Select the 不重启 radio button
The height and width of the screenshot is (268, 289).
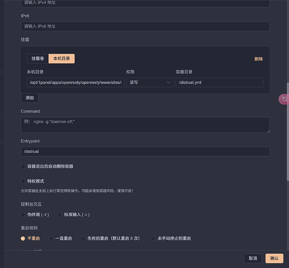23,239
